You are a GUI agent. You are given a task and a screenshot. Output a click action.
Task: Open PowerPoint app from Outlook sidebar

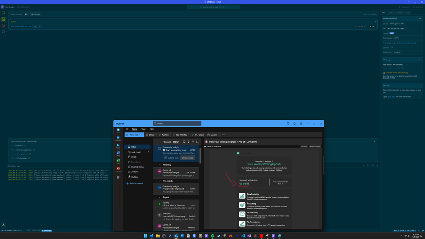click(118, 169)
